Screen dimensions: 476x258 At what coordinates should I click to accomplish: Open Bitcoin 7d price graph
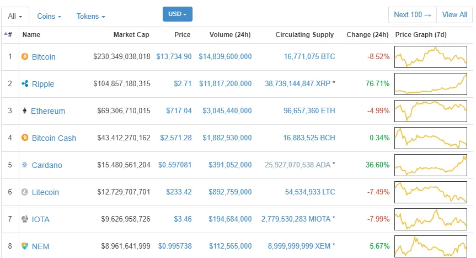pyautogui.click(x=430, y=57)
